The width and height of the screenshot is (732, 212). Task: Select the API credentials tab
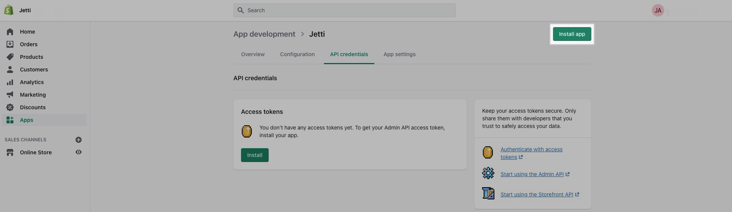349,54
